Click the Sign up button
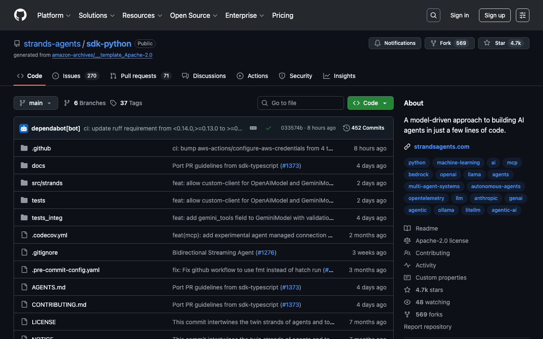Image resolution: width=543 pixels, height=339 pixels. [x=495, y=15]
